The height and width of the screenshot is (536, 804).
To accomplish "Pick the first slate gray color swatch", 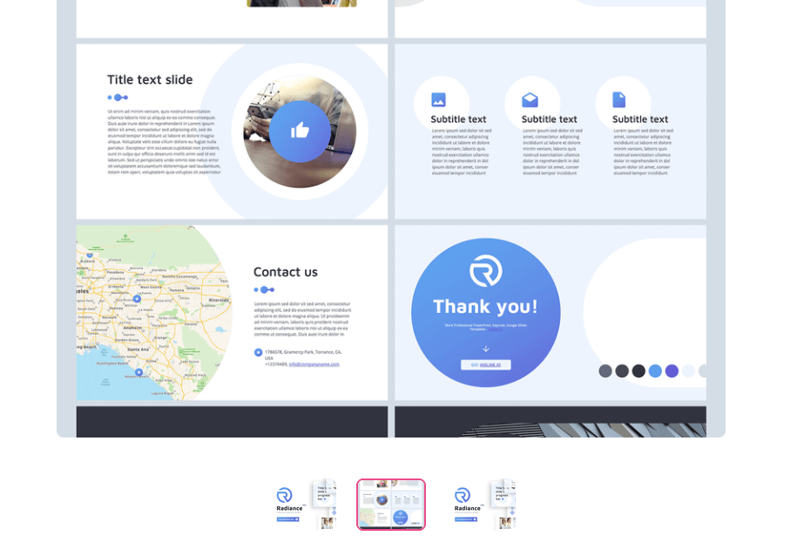I will [605, 371].
